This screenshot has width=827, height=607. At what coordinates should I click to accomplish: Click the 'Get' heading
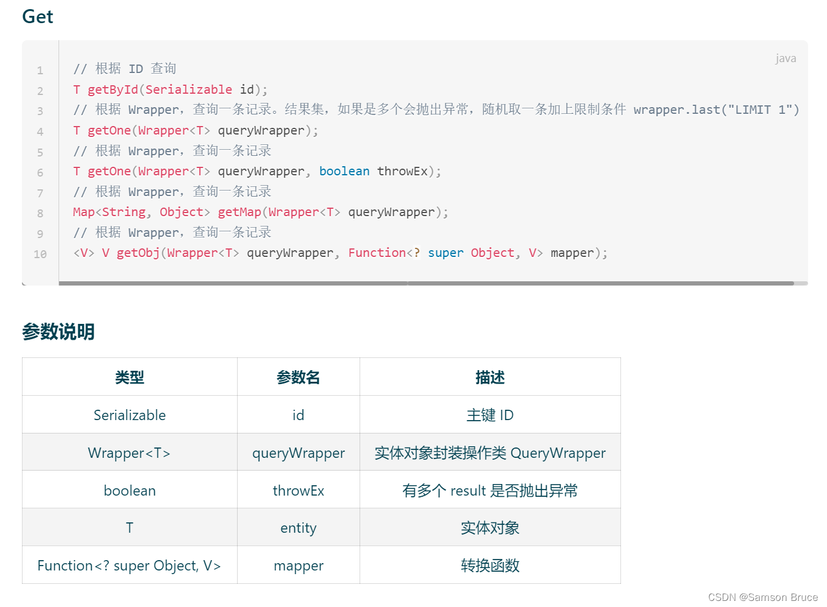(38, 16)
